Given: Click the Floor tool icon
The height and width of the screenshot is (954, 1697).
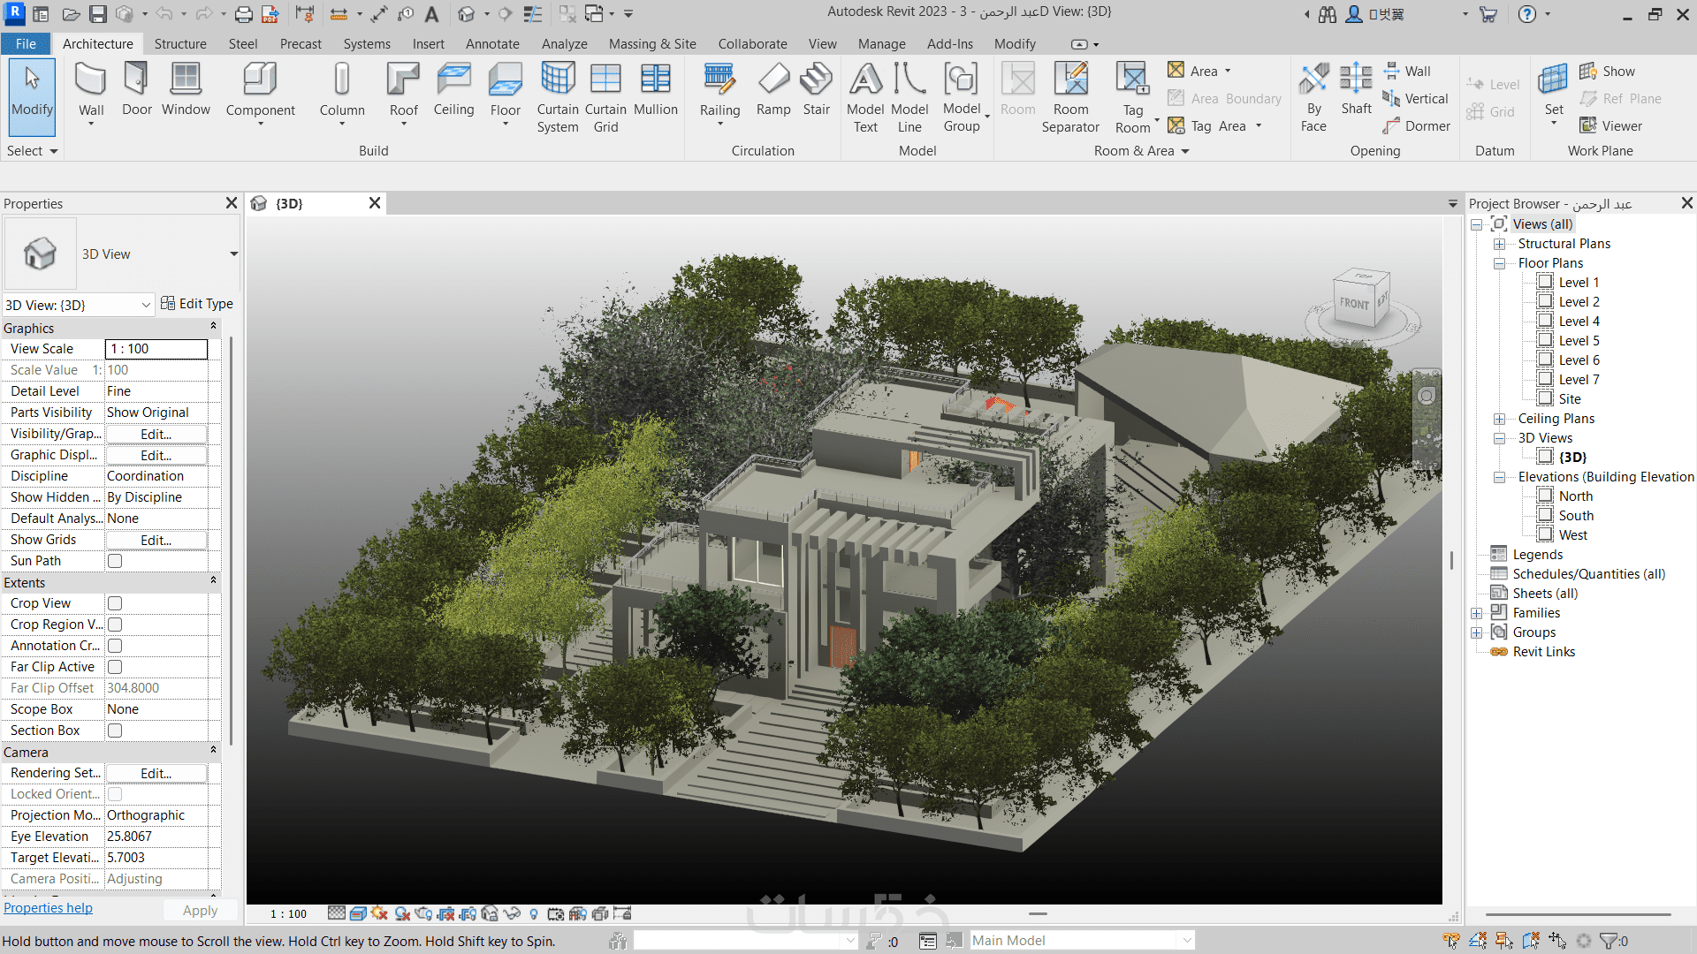Looking at the screenshot, I should click(505, 79).
